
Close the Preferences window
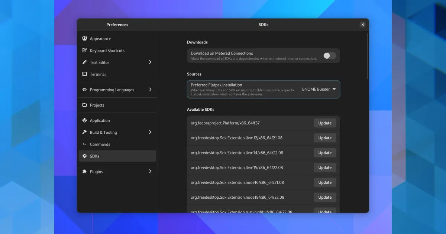point(363,25)
